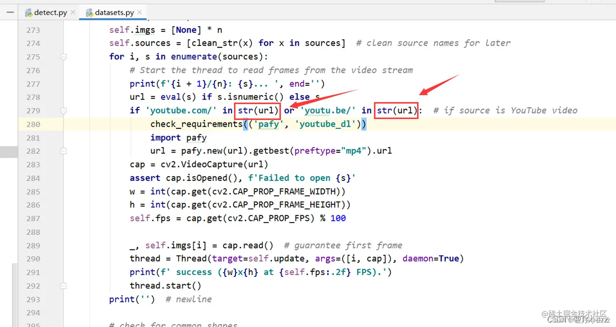Click the Python file icon on detect.py tab
This screenshot has height=327, width=616.
pyautogui.click(x=29, y=13)
